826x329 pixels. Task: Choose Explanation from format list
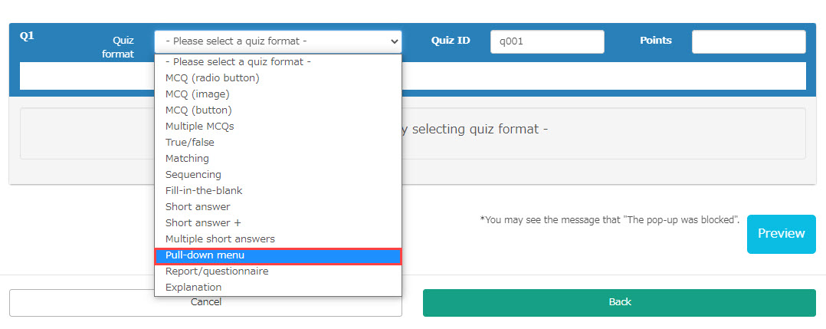(x=193, y=288)
